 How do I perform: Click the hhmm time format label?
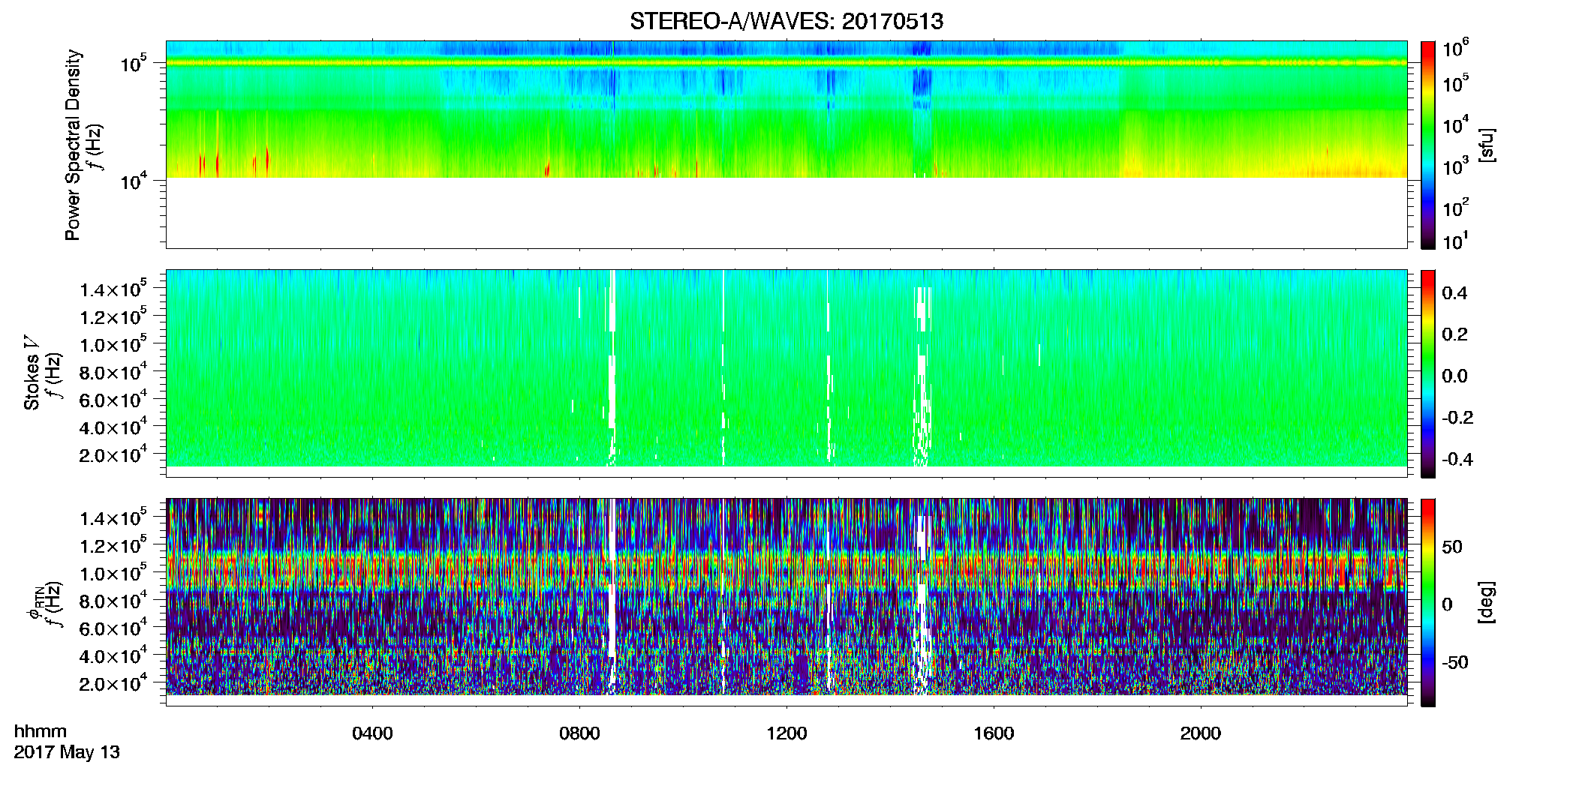41,731
